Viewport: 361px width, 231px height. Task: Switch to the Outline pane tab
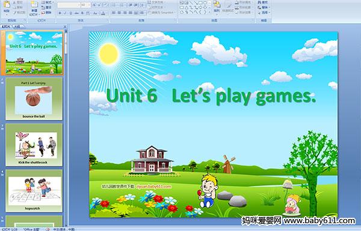point(17,26)
